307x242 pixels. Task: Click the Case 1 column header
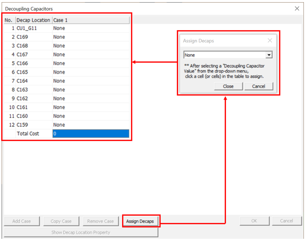click(x=90, y=20)
